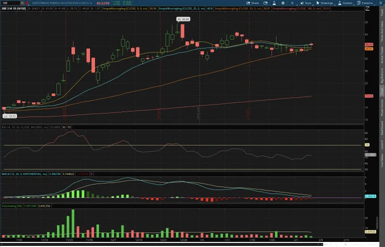
Task: Click the 2/1 date label on time axis
Action: pos(296,240)
